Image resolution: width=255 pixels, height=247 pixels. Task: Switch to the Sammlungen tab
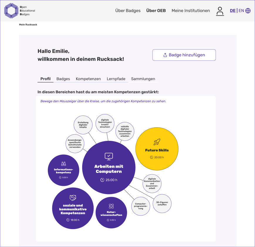(x=143, y=79)
